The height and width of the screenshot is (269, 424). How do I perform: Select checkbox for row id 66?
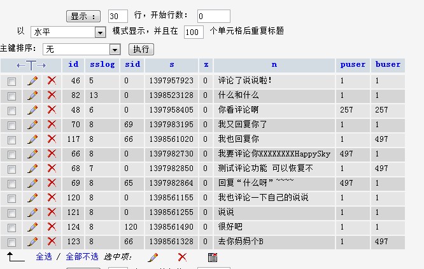pos(11,155)
